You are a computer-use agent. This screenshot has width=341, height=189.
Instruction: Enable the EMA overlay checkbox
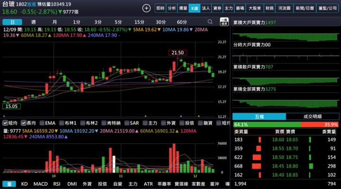tap(42, 123)
